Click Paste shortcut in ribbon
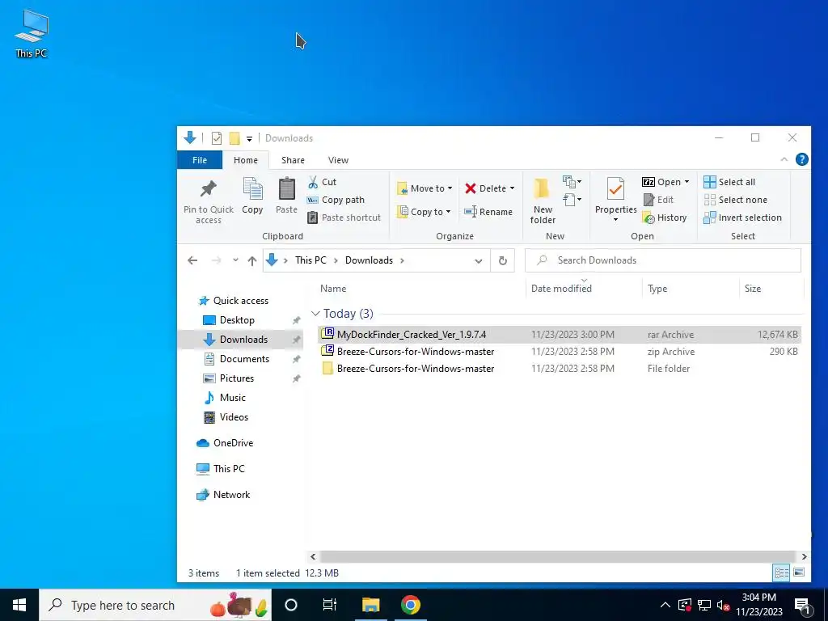This screenshot has width=828, height=621. [x=344, y=218]
